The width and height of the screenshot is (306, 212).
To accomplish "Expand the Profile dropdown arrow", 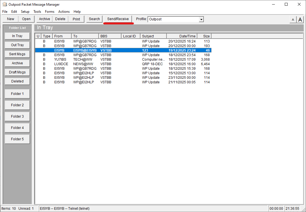I will (x=201, y=19).
